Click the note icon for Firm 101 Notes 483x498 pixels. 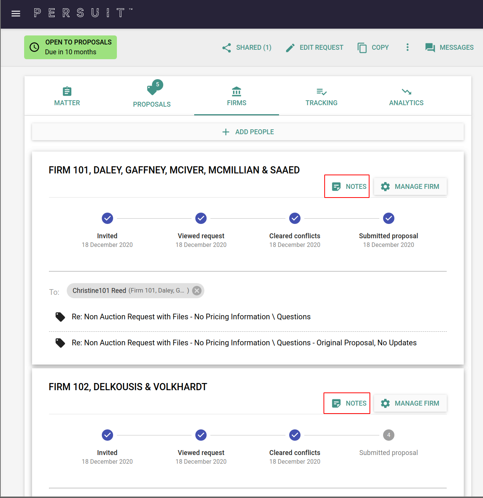click(336, 187)
